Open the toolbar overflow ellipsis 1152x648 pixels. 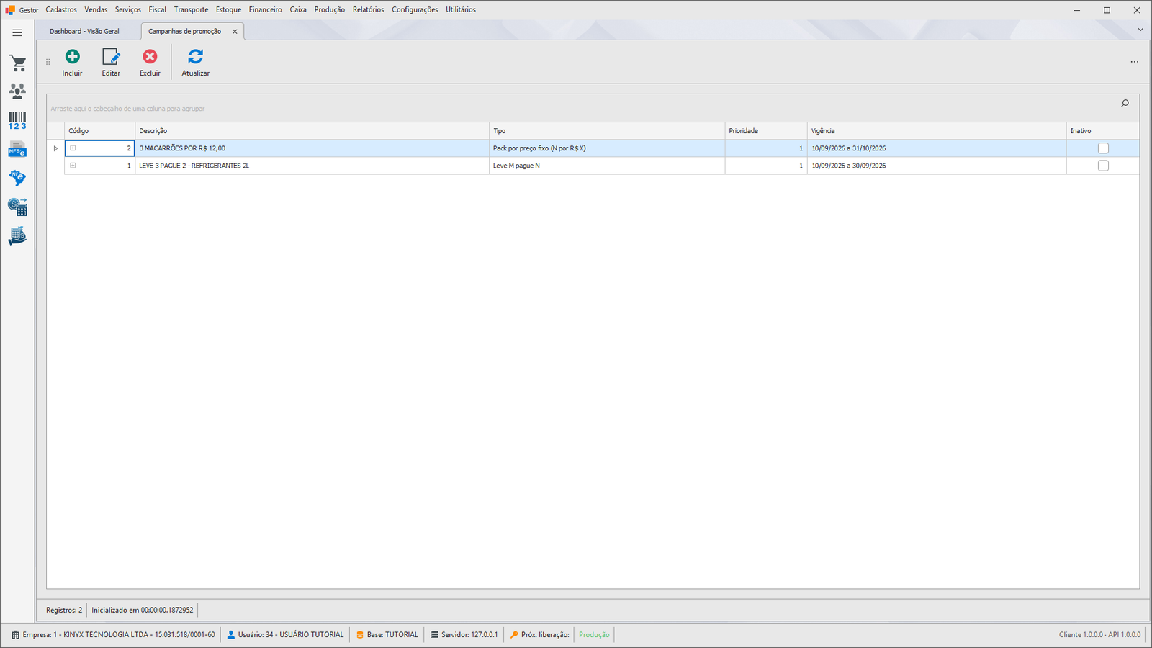(1134, 62)
